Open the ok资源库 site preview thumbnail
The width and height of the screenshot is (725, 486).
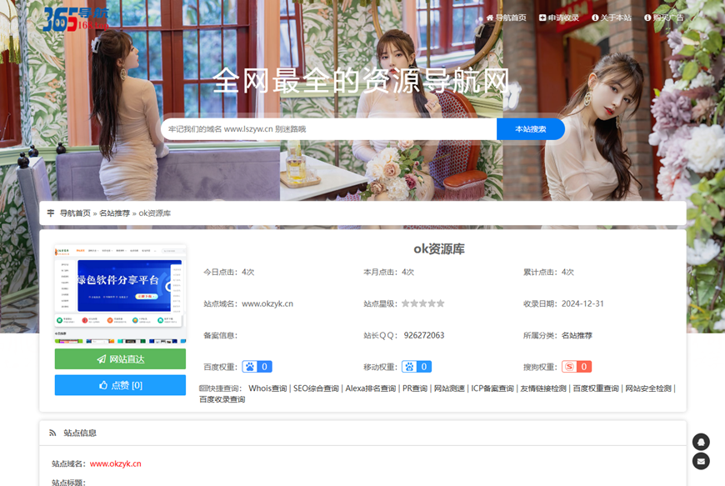point(120,294)
